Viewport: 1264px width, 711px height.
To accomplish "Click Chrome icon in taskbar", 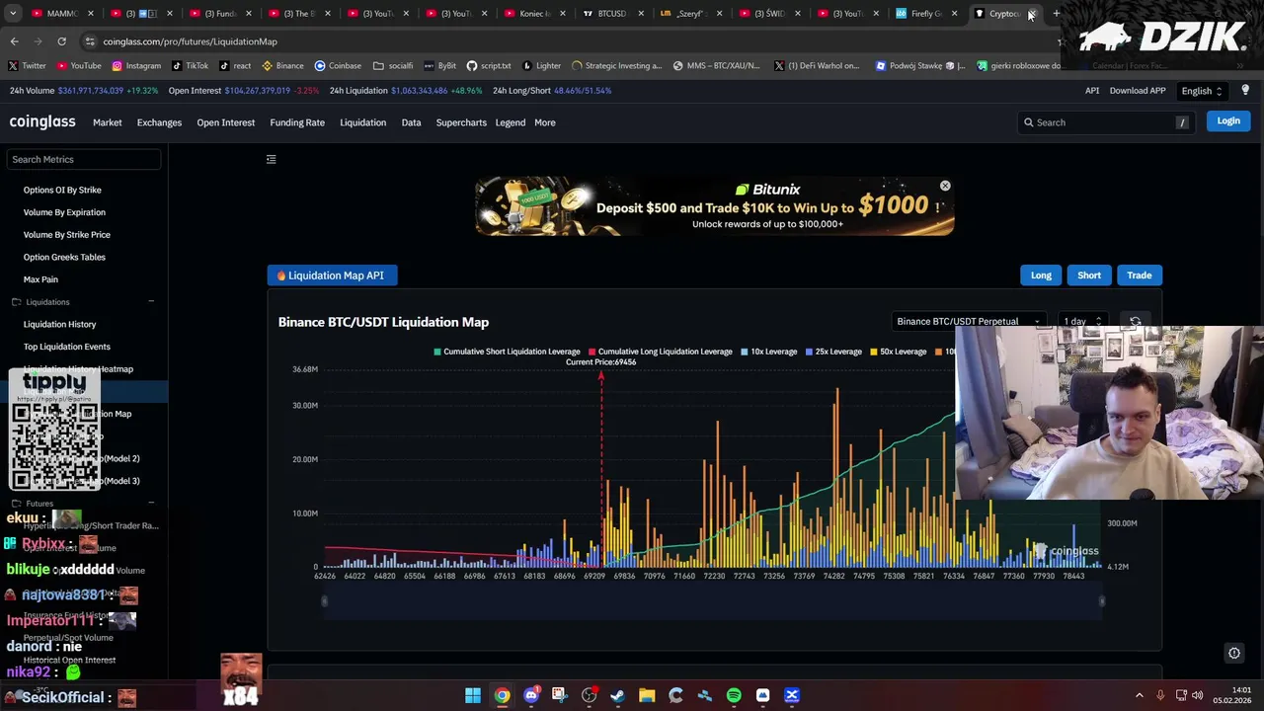I will pyautogui.click(x=502, y=695).
